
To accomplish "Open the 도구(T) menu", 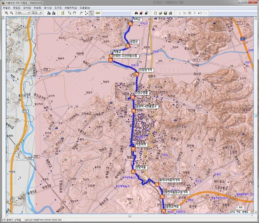I will tap(58, 8).
